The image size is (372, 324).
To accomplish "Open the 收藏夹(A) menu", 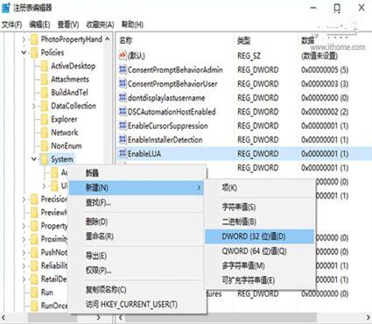I will (x=100, y=25).
